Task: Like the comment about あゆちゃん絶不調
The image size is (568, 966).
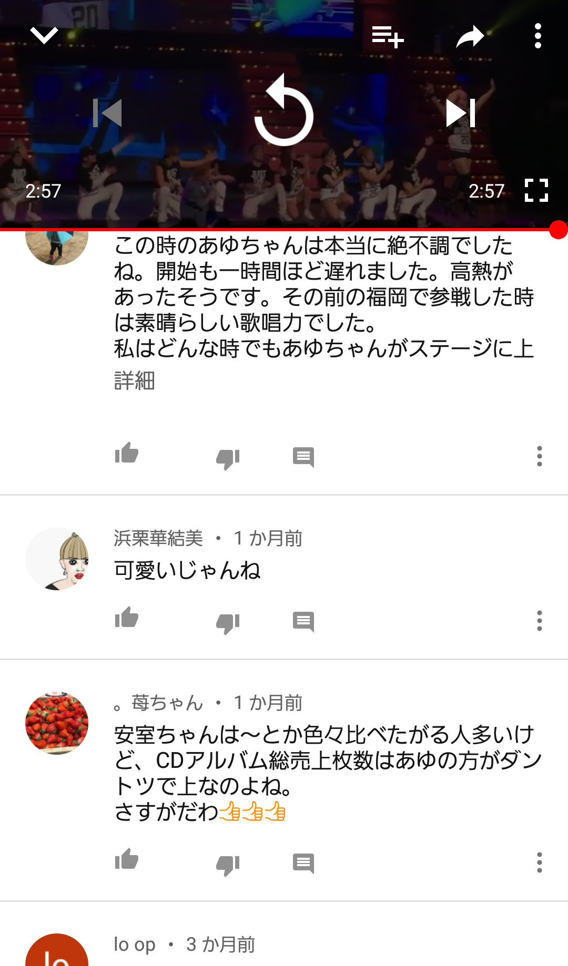Action: click(x=127, y=453)
